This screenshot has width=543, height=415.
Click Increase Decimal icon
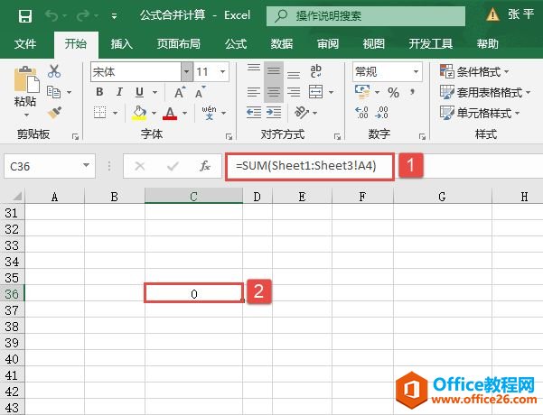[361, 113]
